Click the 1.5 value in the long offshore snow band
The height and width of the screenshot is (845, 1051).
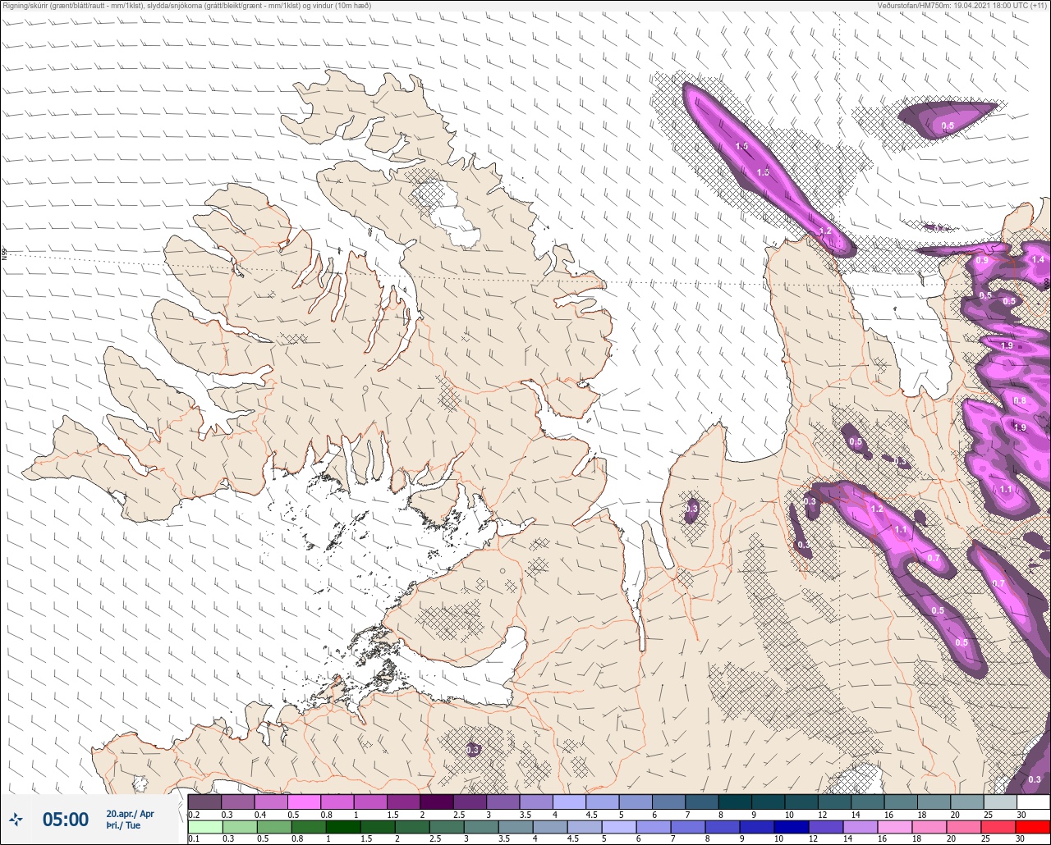click(763, 172)
